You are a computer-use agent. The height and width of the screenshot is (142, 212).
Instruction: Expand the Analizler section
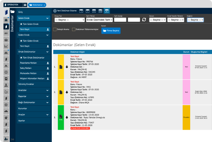click(33, 90)
